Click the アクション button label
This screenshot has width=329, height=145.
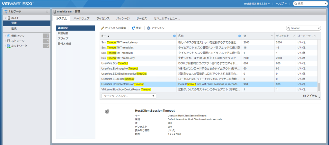(158, 28)
